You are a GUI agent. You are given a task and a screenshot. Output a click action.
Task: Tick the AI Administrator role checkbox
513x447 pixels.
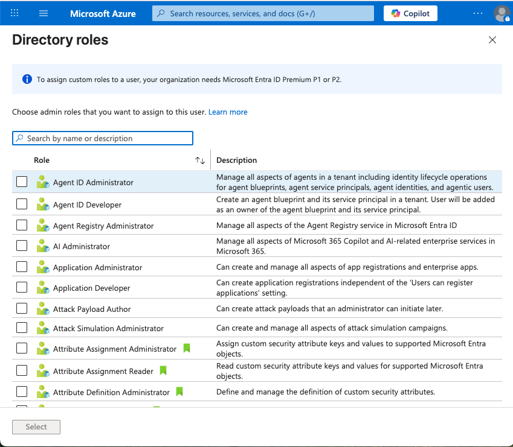pyautogui.click(x=22, y=246)
